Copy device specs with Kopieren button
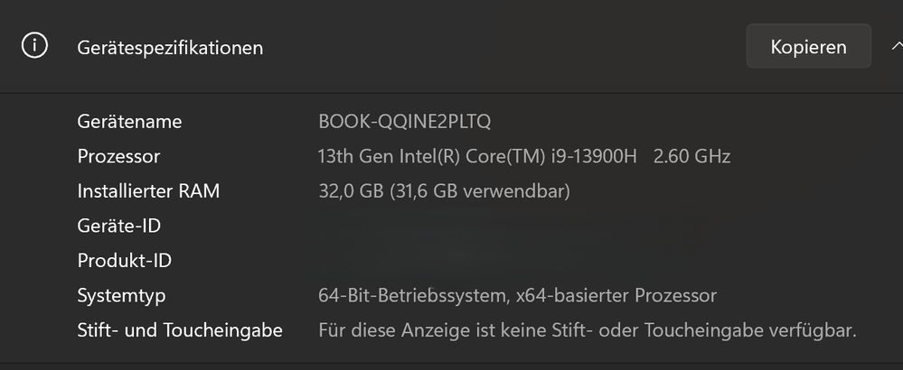 pyautogui.click(x=809, y=47)
